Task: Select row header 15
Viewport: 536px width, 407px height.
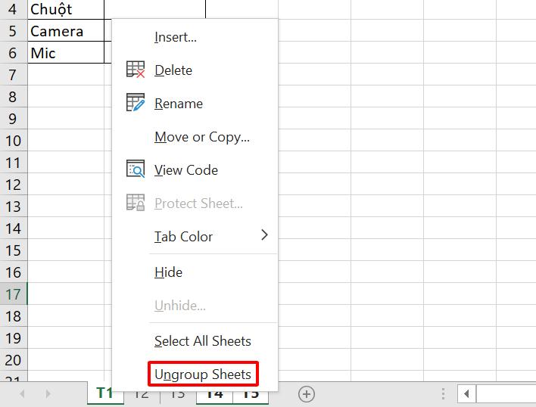Action: [x=14, y=250]
